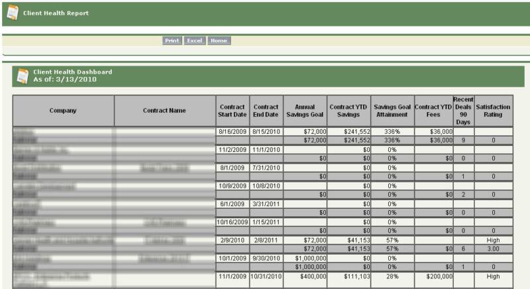Click the $111,103 YTD savings cell
The image size is (530, 289).
[x=348, y=280]
